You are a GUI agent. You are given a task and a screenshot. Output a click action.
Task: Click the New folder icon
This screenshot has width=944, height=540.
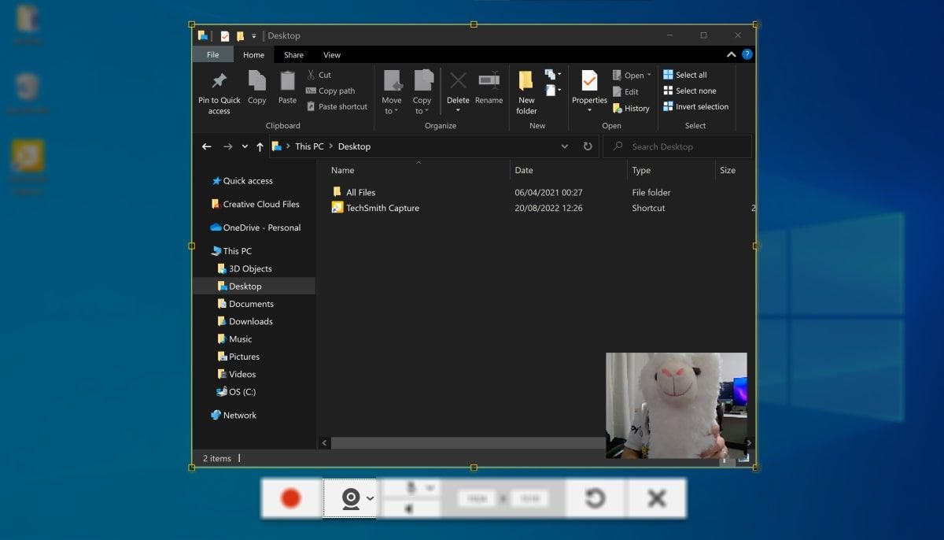[526, 81]
